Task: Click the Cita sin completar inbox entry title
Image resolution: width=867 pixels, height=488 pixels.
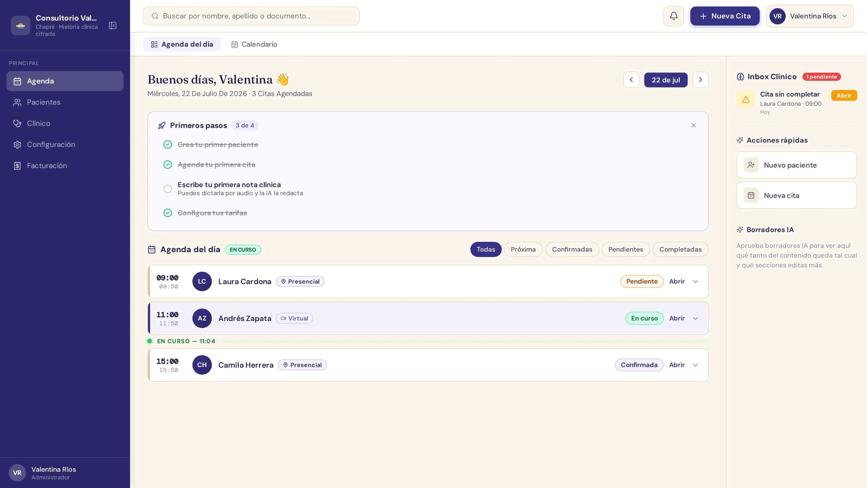Action: pyautogui.click(x=790, y=94)
